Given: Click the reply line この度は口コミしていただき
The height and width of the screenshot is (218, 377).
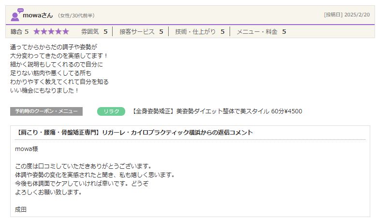Looking at the screenshot, I should [84, 166].
